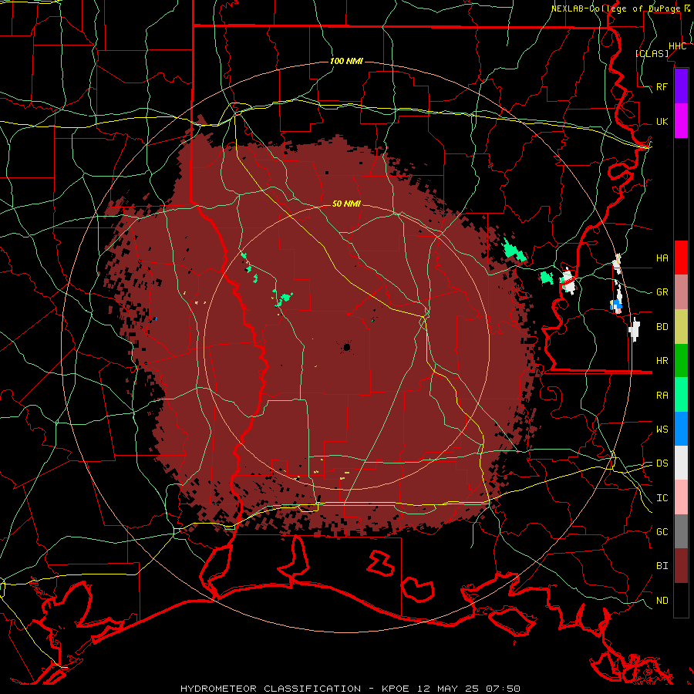Click the IC pink legend swatch
694x694 pixels.
[681, 497]
